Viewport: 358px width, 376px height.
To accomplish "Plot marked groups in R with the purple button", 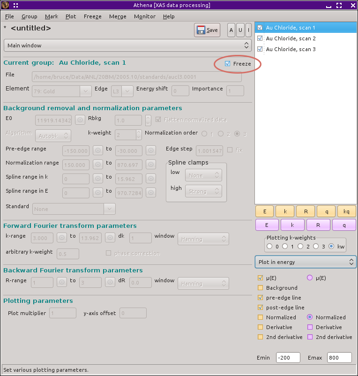I will pyautogui.click(x=318, y=225).
